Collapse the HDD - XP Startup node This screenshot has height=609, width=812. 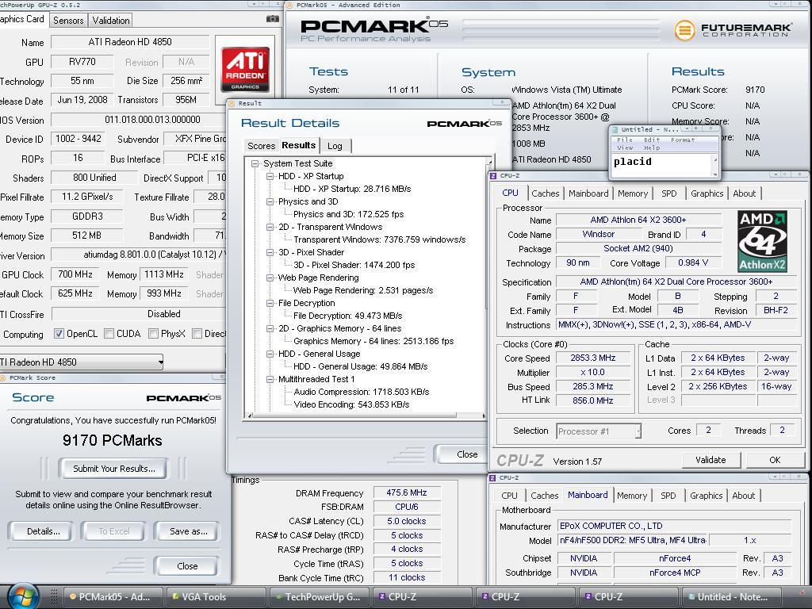pyautogui.click(x=270, y=176)
